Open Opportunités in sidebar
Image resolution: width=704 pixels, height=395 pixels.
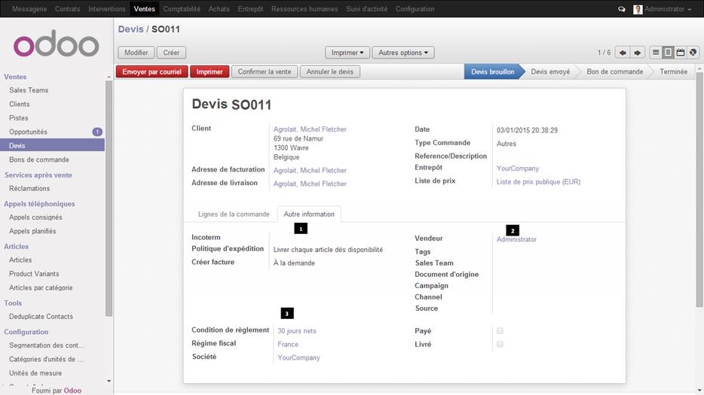click(x=28, y=132)
